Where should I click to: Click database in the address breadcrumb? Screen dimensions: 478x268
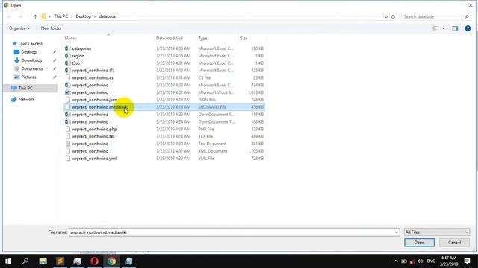click(108, 16)
